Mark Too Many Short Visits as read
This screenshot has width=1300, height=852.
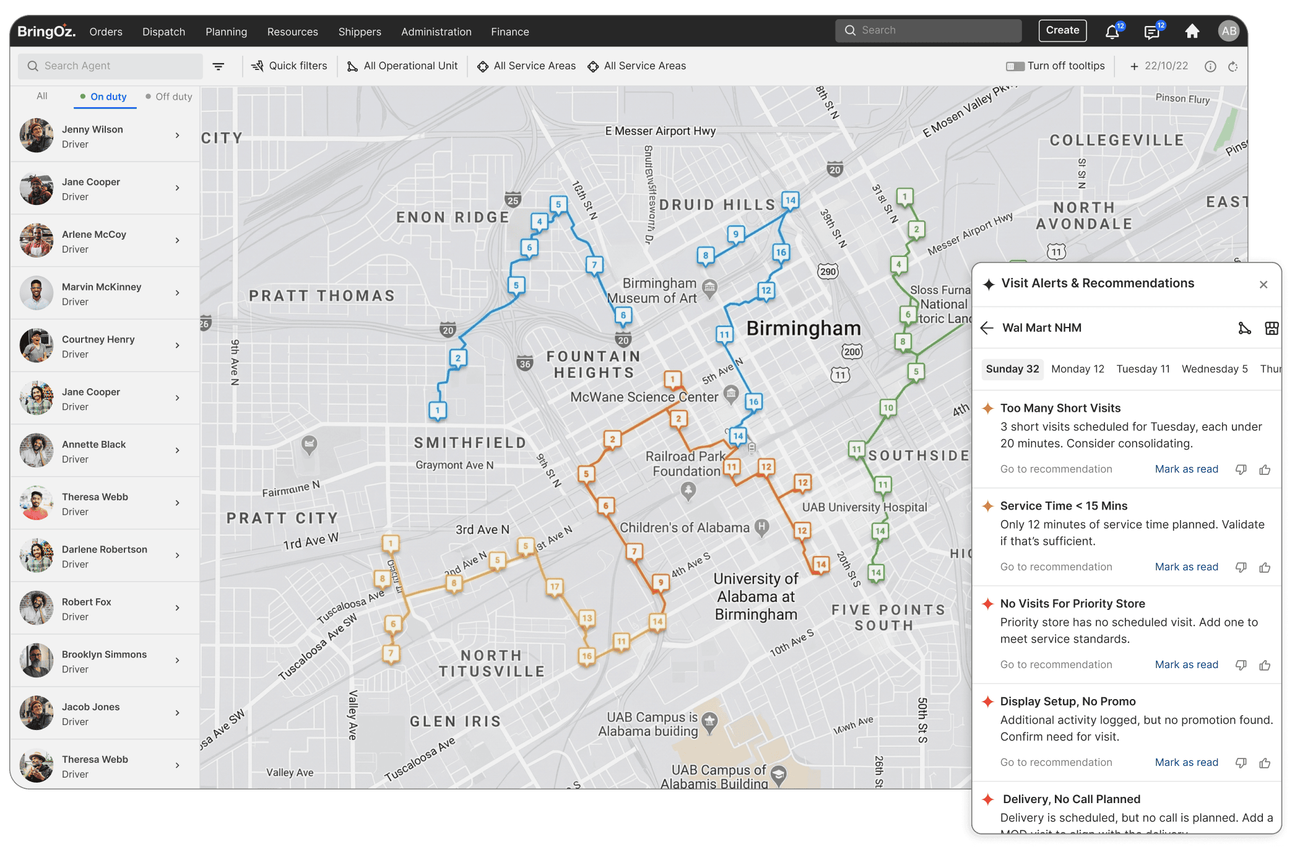pyautogui.click(x=1187, y=469)
